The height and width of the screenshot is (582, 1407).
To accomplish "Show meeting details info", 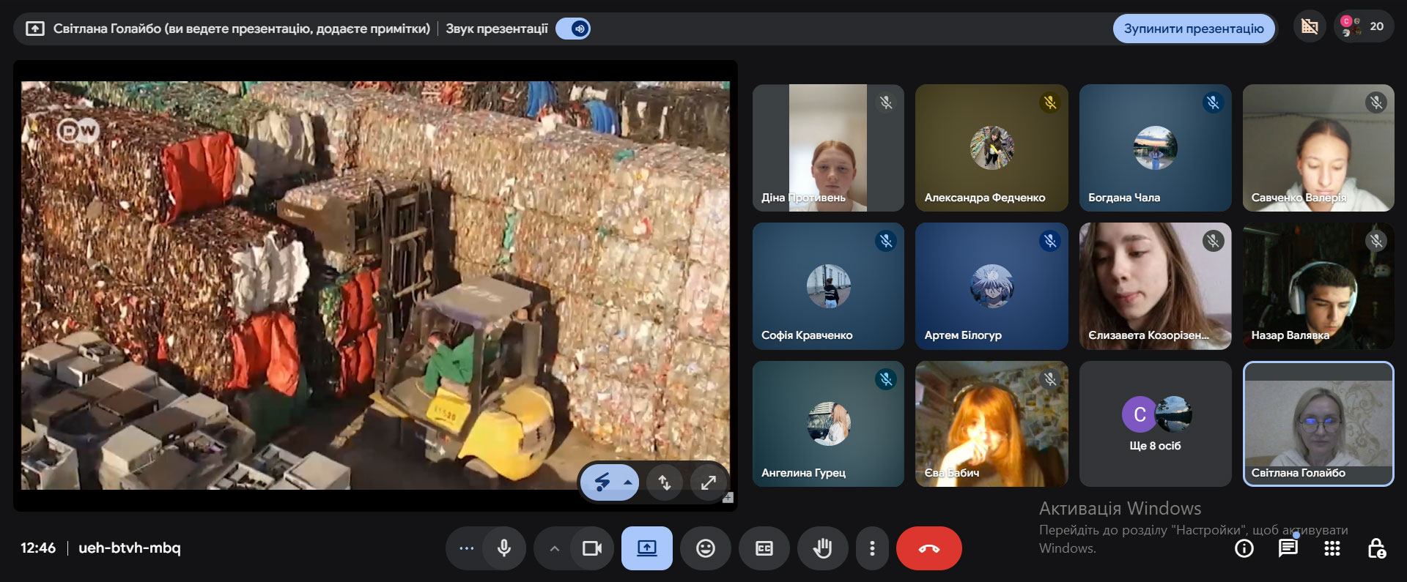I will (x=1244, y=548).
